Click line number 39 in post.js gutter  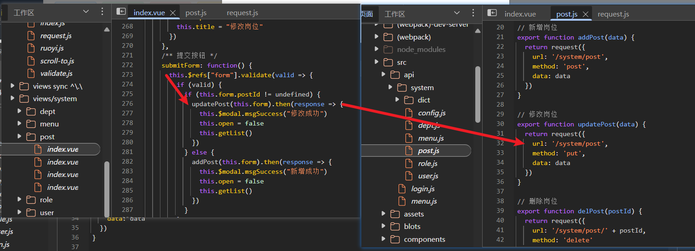tap(500, 211)
